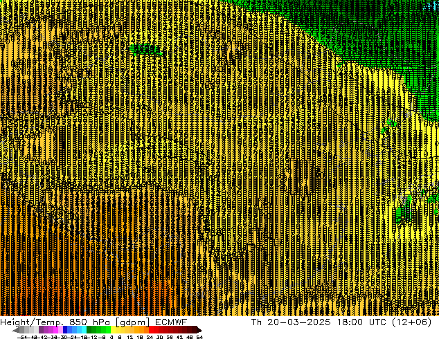
Task: Click the 'Th 20-03-2025' date text
Action: tap(291, 322)
